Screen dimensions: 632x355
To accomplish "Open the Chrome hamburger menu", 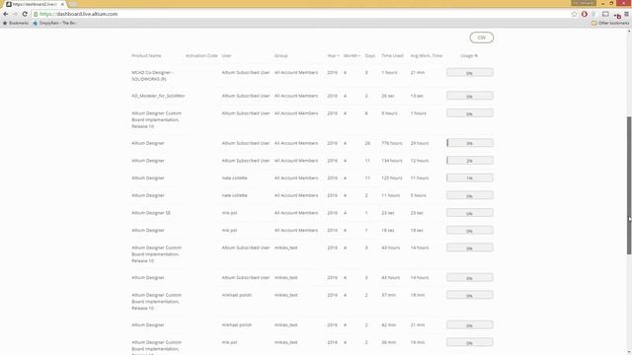I will click(x=626, y=14).
